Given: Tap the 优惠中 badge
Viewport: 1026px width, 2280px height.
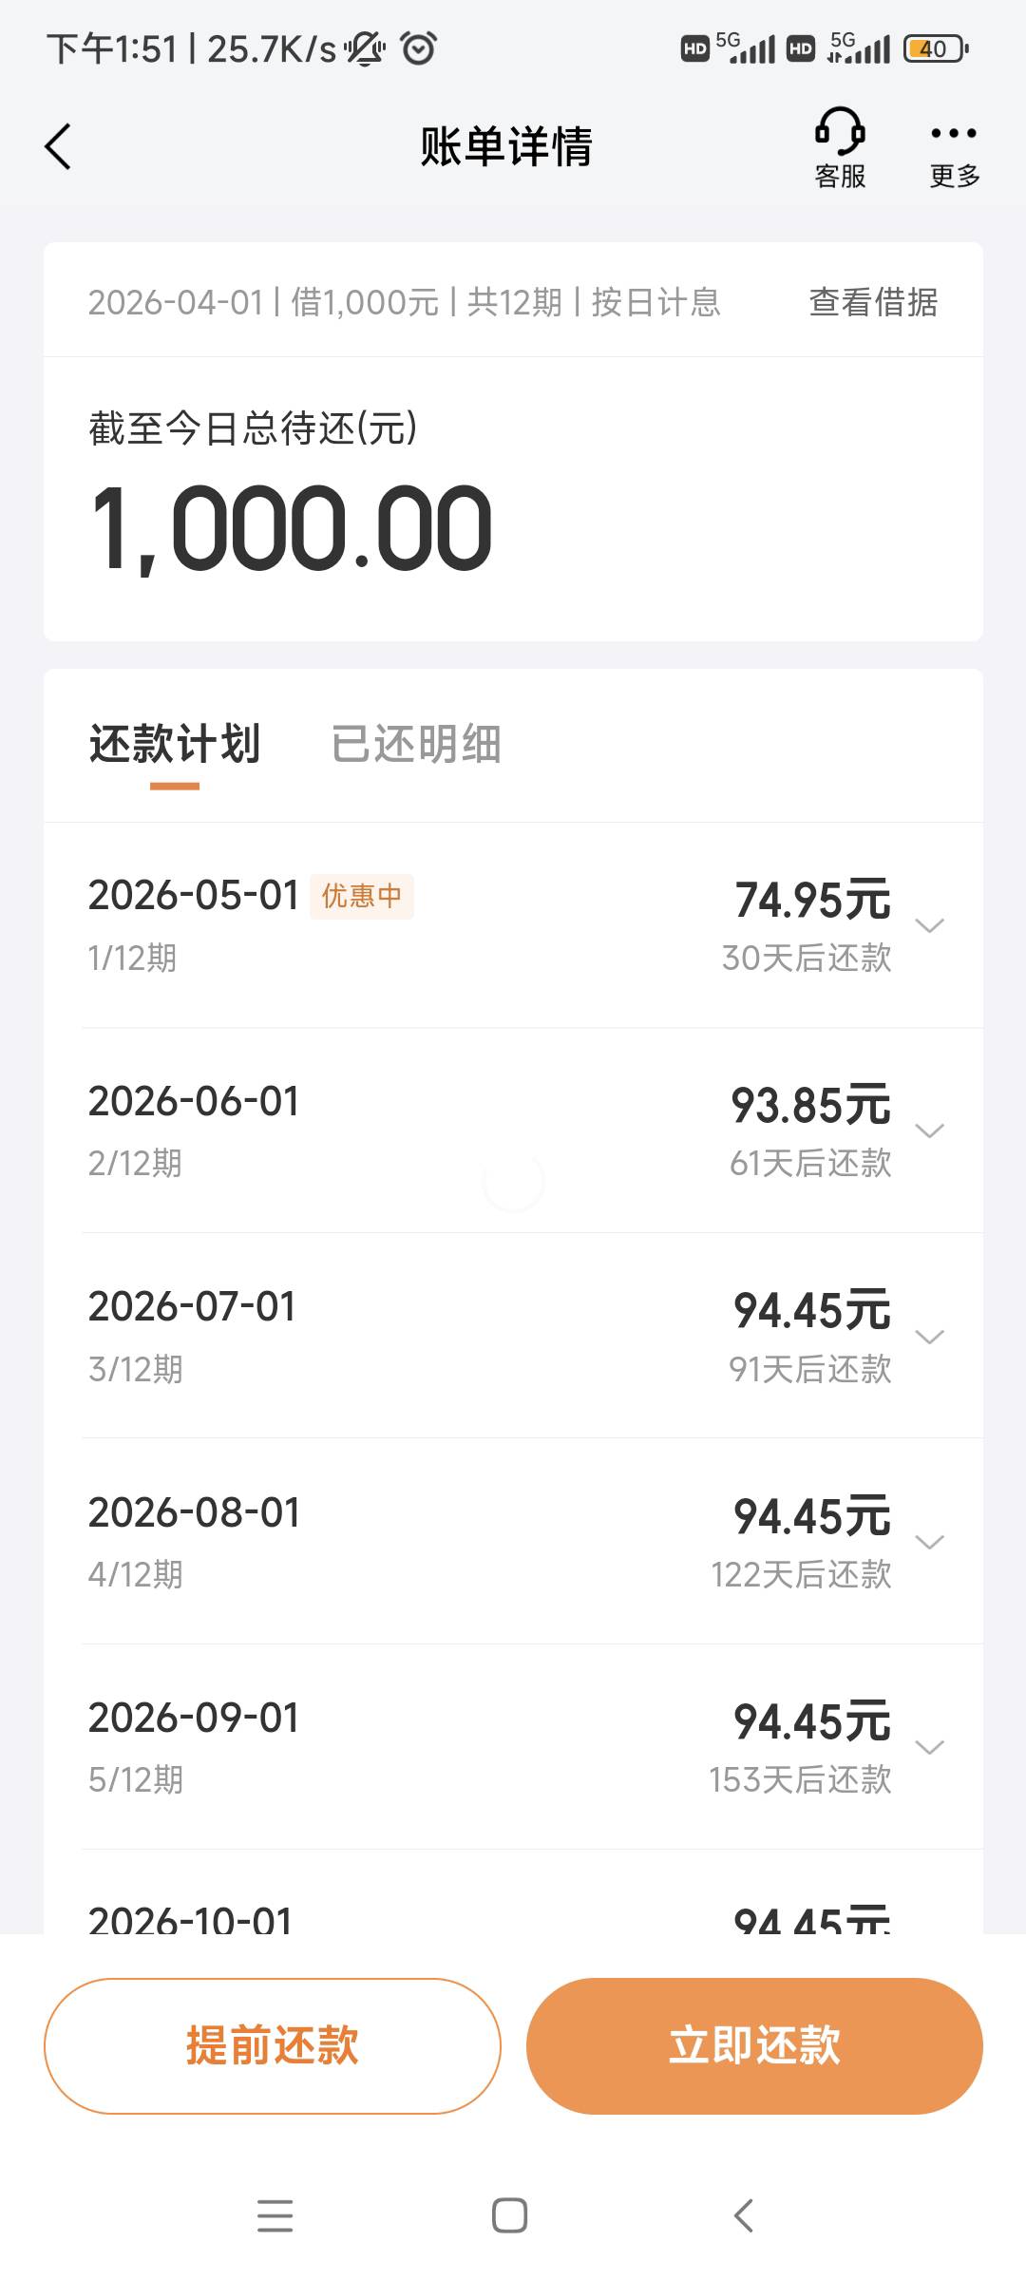Looking at the screenshot, I should (x=362, y=896).
